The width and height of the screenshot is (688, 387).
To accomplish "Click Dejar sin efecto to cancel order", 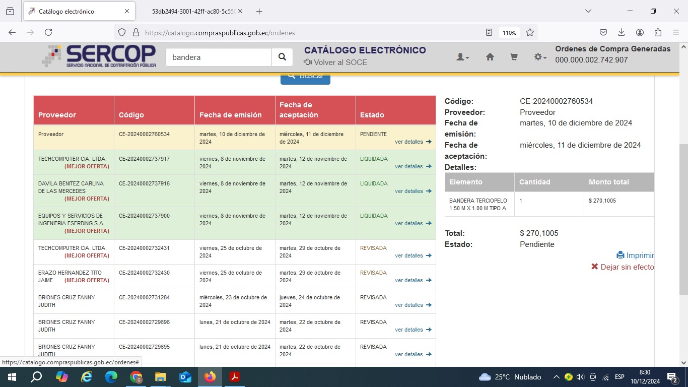I will coord(623,267).
